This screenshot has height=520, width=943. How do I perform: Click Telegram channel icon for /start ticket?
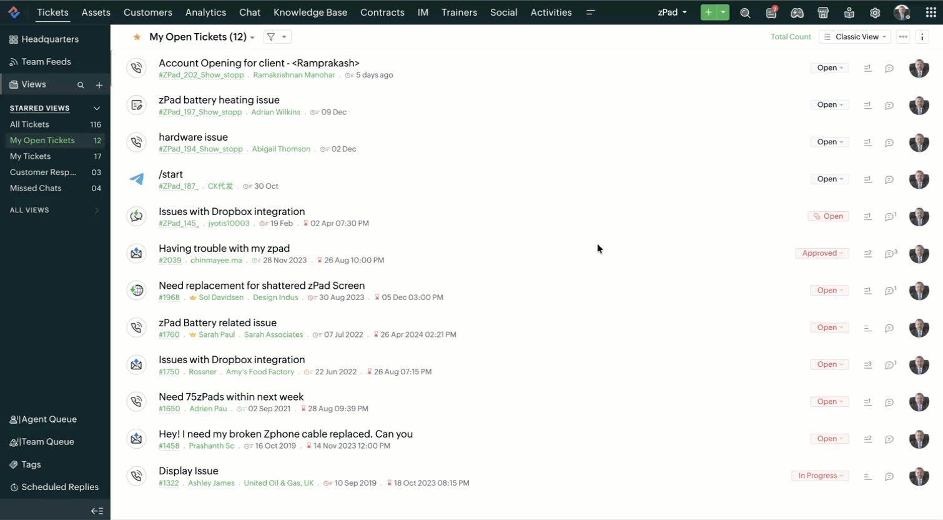[136, 179]
